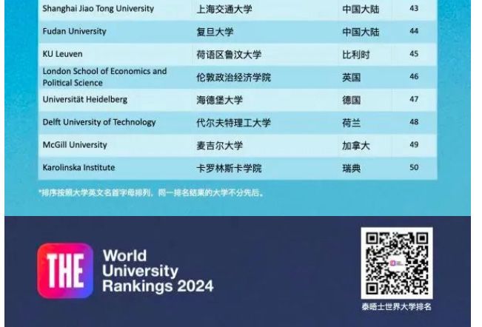Select the '卡罗林斯卡学院' cell

pos(229,168)
